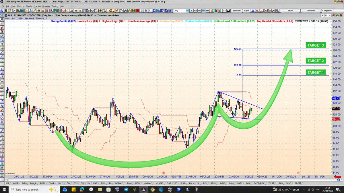Screen dimensions: 344x193
Task: Open the Charting menu
Action: coord(37,6)
